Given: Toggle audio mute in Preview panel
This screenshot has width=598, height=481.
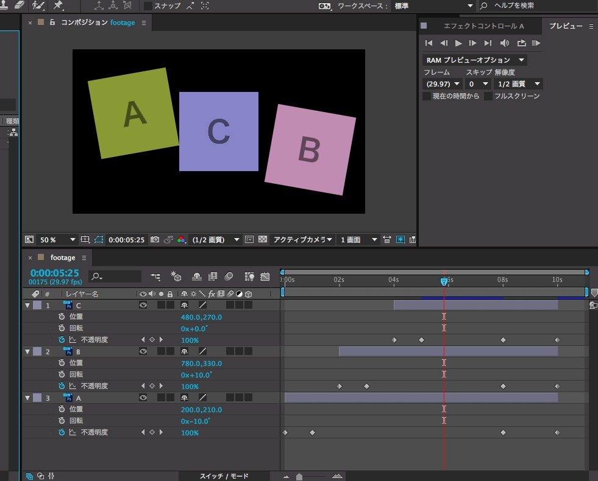Looking at the screenshot, I should pos(504,43).
